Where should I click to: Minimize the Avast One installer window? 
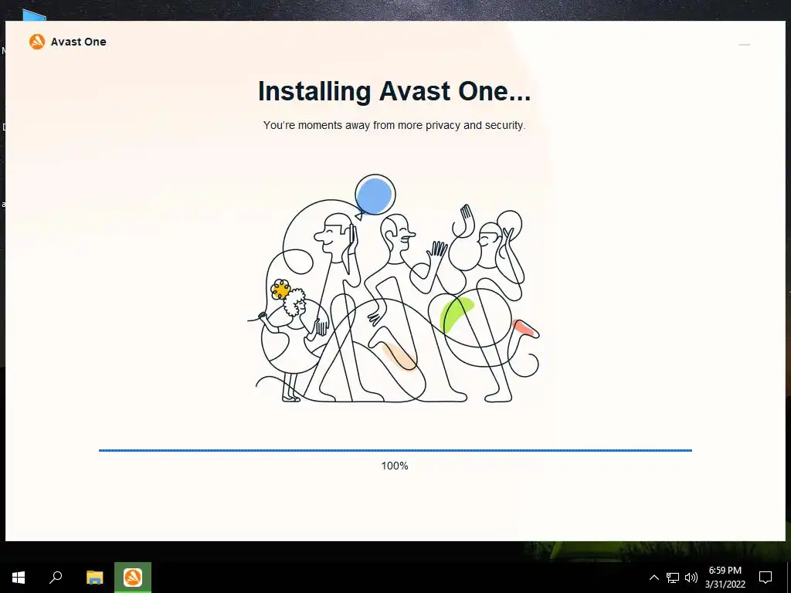[744, 44]
